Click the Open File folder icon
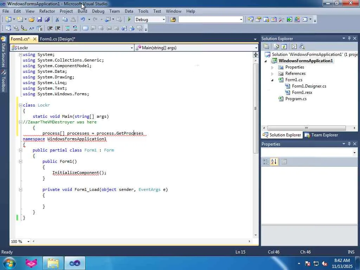 [x=32, y=20]
